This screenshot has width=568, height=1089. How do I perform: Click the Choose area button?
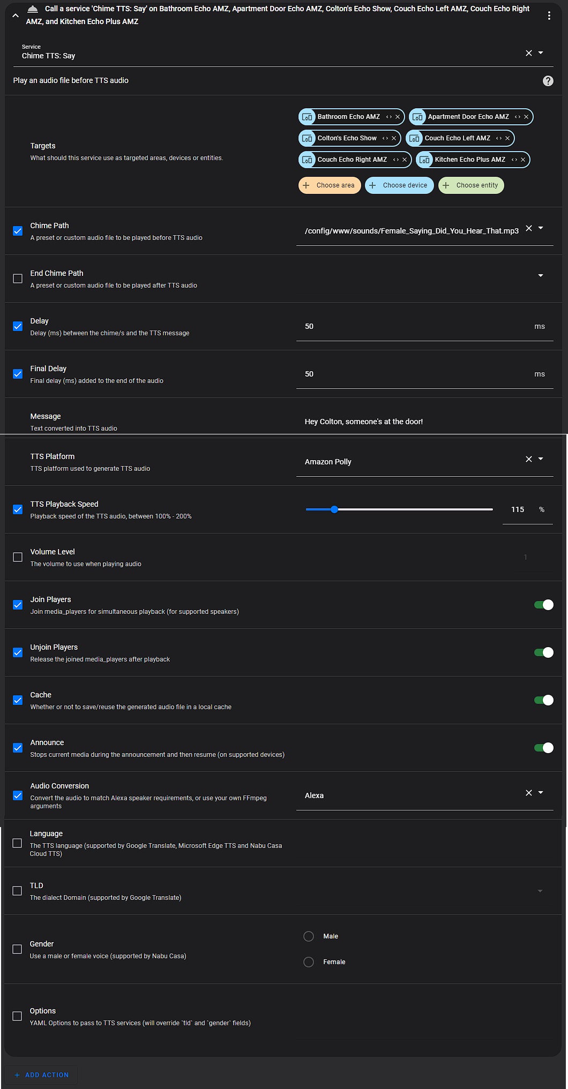coord(330,185)
